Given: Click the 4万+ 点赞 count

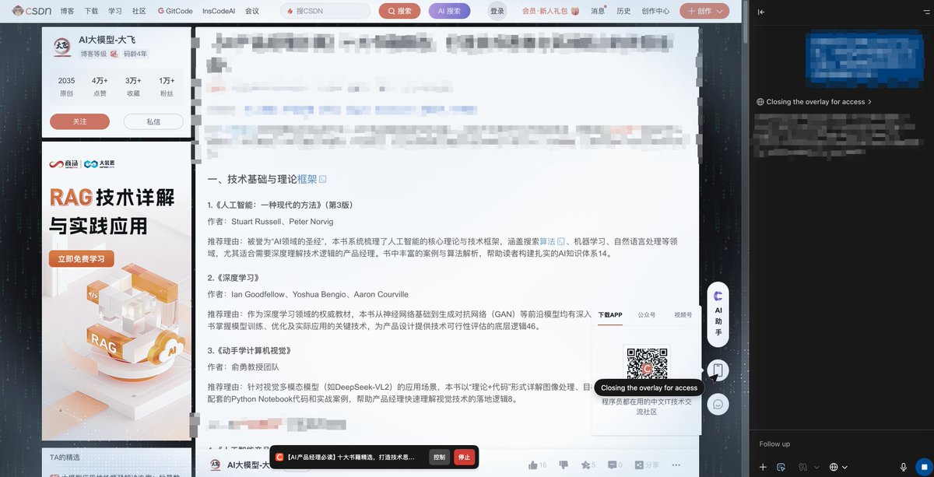Looking at the screenshot, I should [x=100, y=86].
